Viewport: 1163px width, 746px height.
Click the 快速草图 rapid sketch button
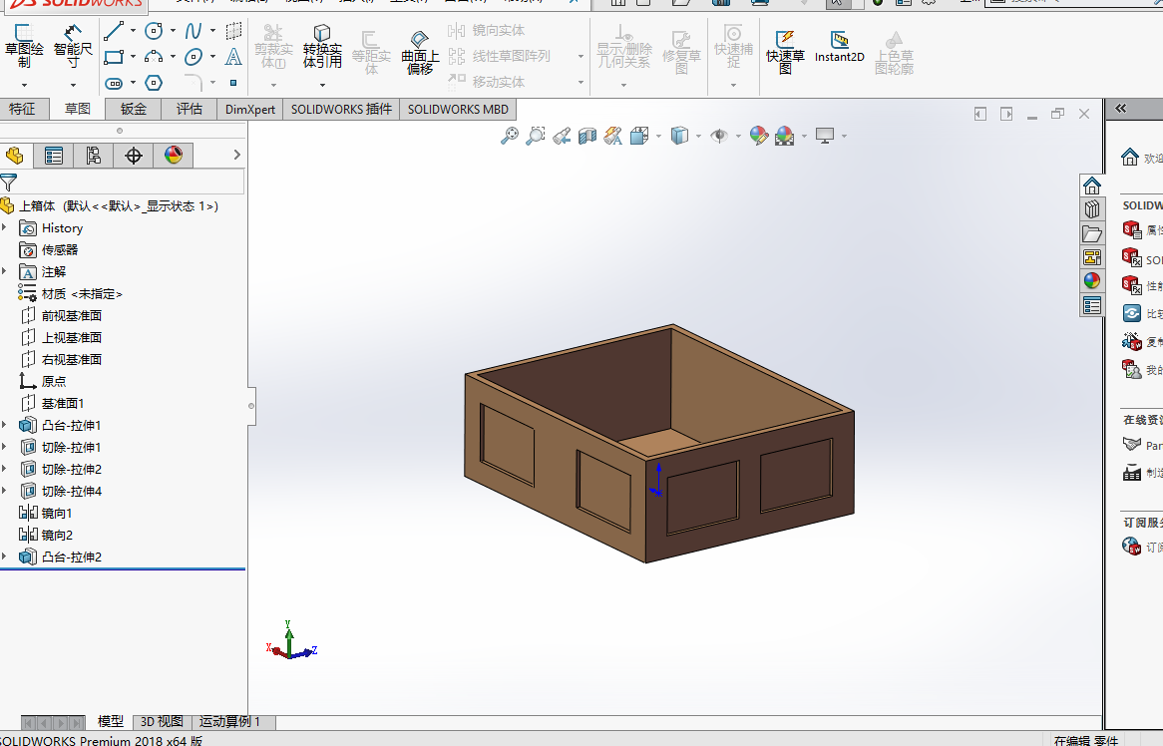[x=785, y=52]
